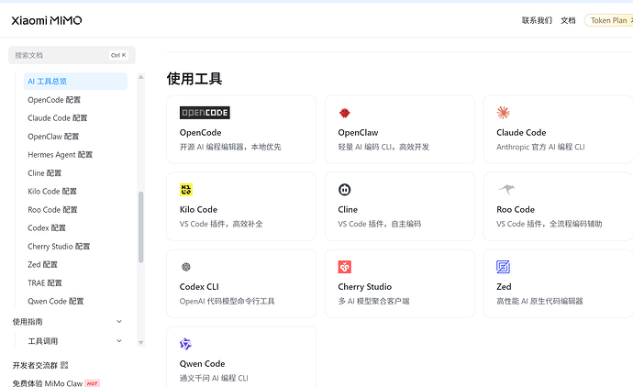Open the Zed card title
633x387 pixels.
tap(504, 286)
